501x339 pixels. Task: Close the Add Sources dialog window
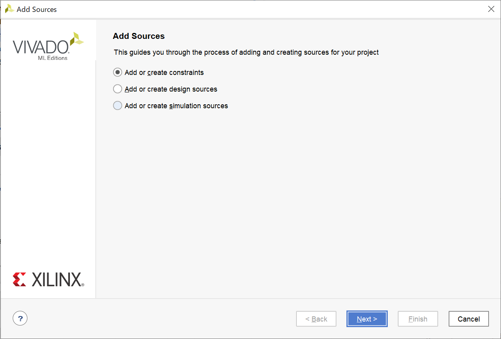491,9
